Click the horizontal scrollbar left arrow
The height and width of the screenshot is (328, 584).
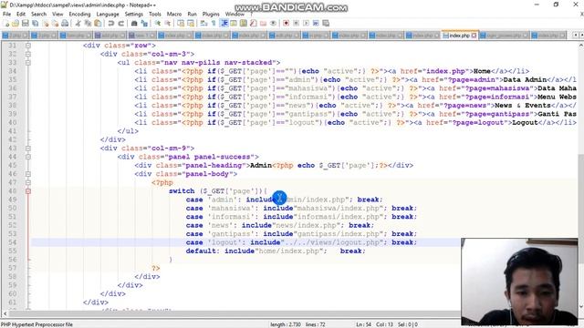(5, 313)
